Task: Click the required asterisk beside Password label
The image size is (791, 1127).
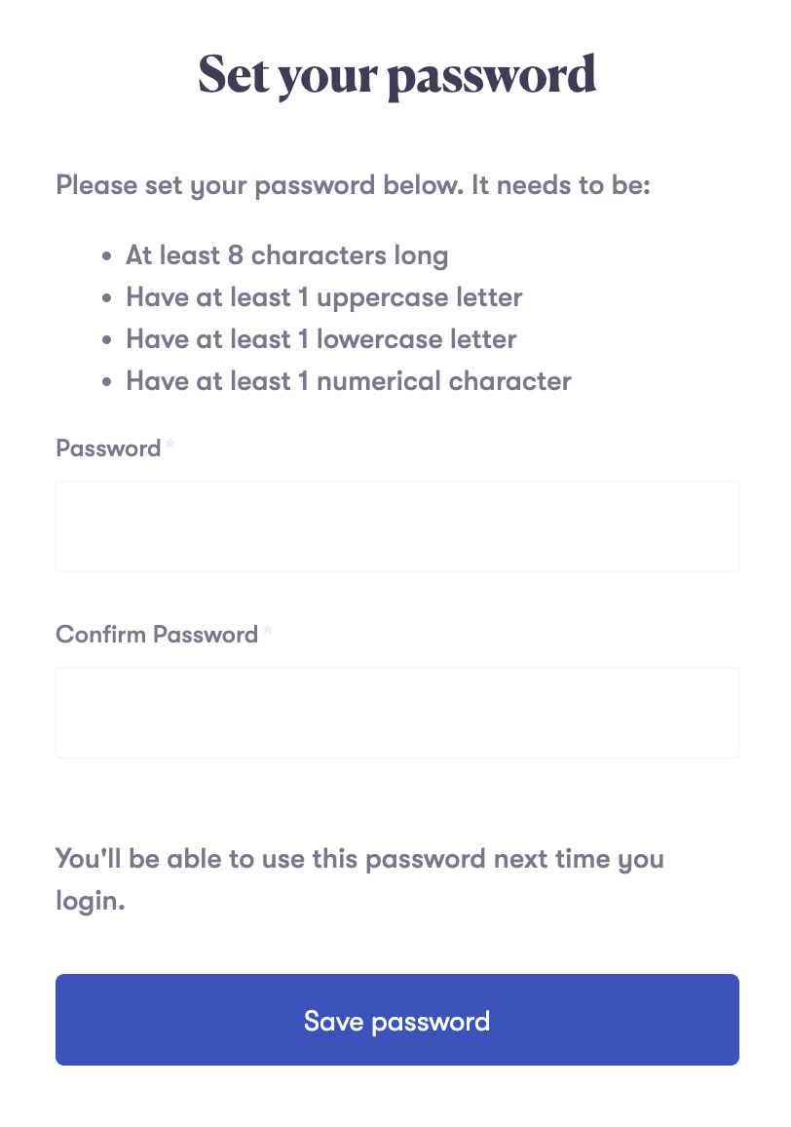Action: click(x=170, y=447)
